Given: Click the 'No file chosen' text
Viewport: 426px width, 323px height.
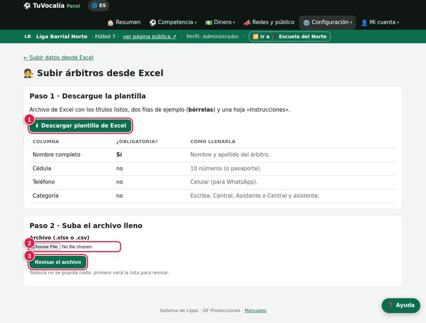Looking at the screenshot, I should (x=77, y=246).
